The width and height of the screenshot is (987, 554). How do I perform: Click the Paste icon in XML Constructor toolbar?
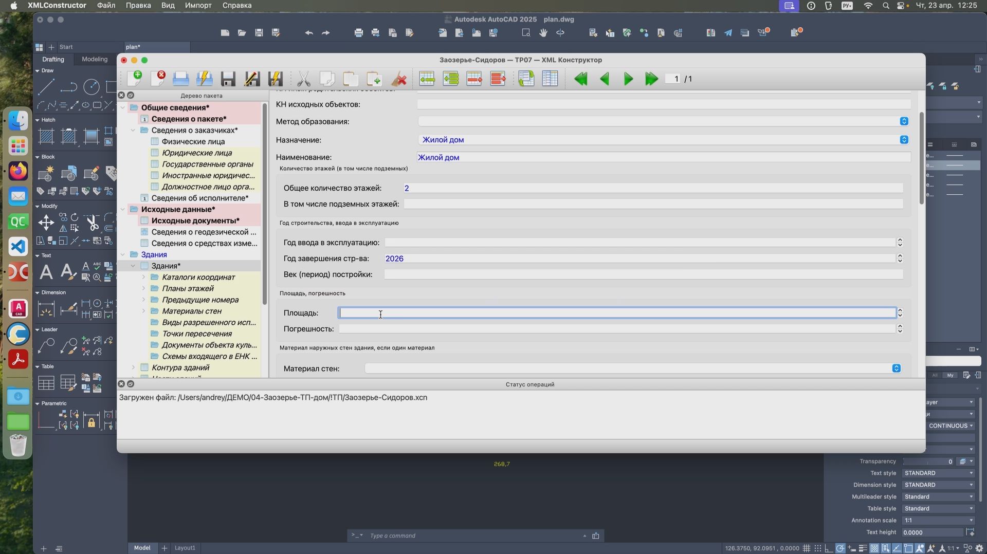[x=350, y=79]
